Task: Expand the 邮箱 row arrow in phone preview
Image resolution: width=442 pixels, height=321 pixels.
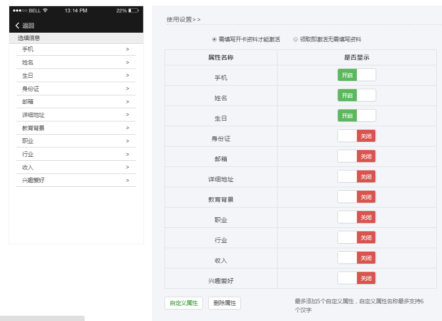Action: [x=127, y=102]
